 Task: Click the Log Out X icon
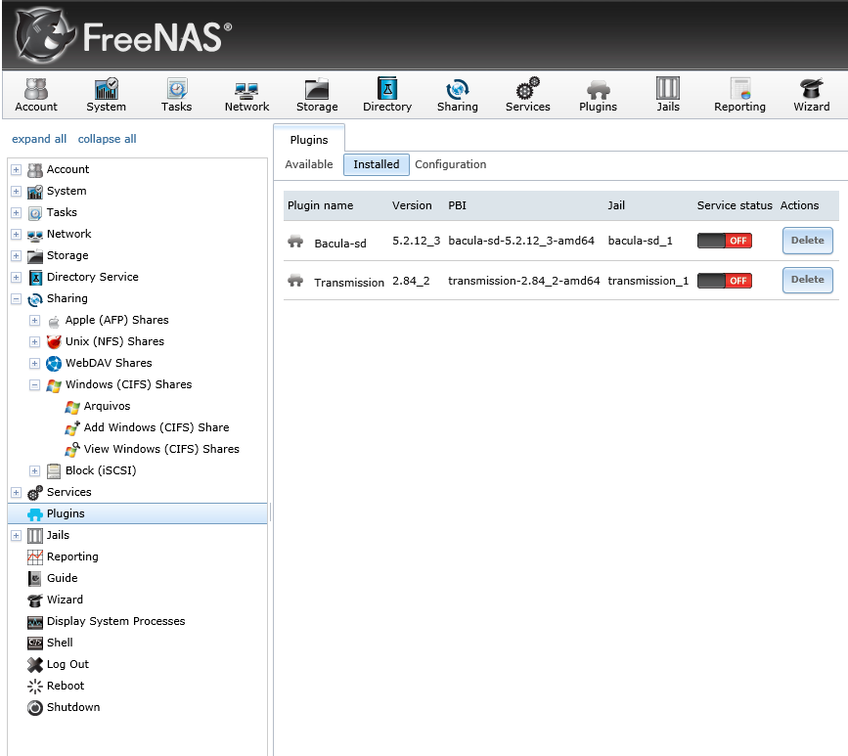(35, 664)
